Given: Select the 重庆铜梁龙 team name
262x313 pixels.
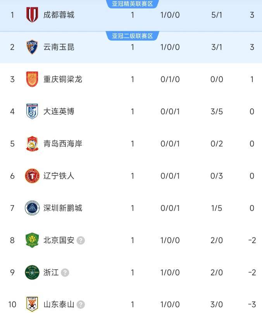Looking at the screenshot, I should click(x=63, y=79).
